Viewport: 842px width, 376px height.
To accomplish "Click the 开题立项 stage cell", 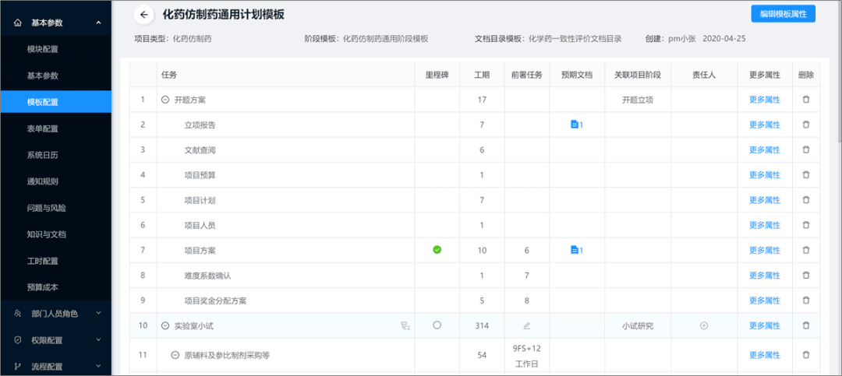I will coord(638,100).
